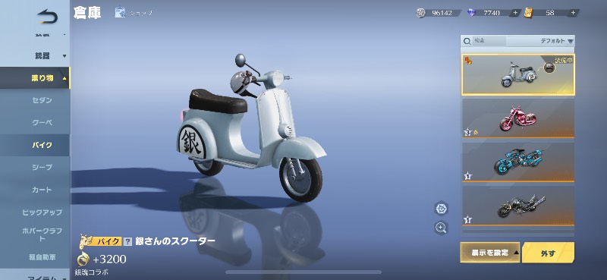Click the zoom-in magnifier icon
The height and width of the screenshot is (280, 607).
tap(441, 228)
